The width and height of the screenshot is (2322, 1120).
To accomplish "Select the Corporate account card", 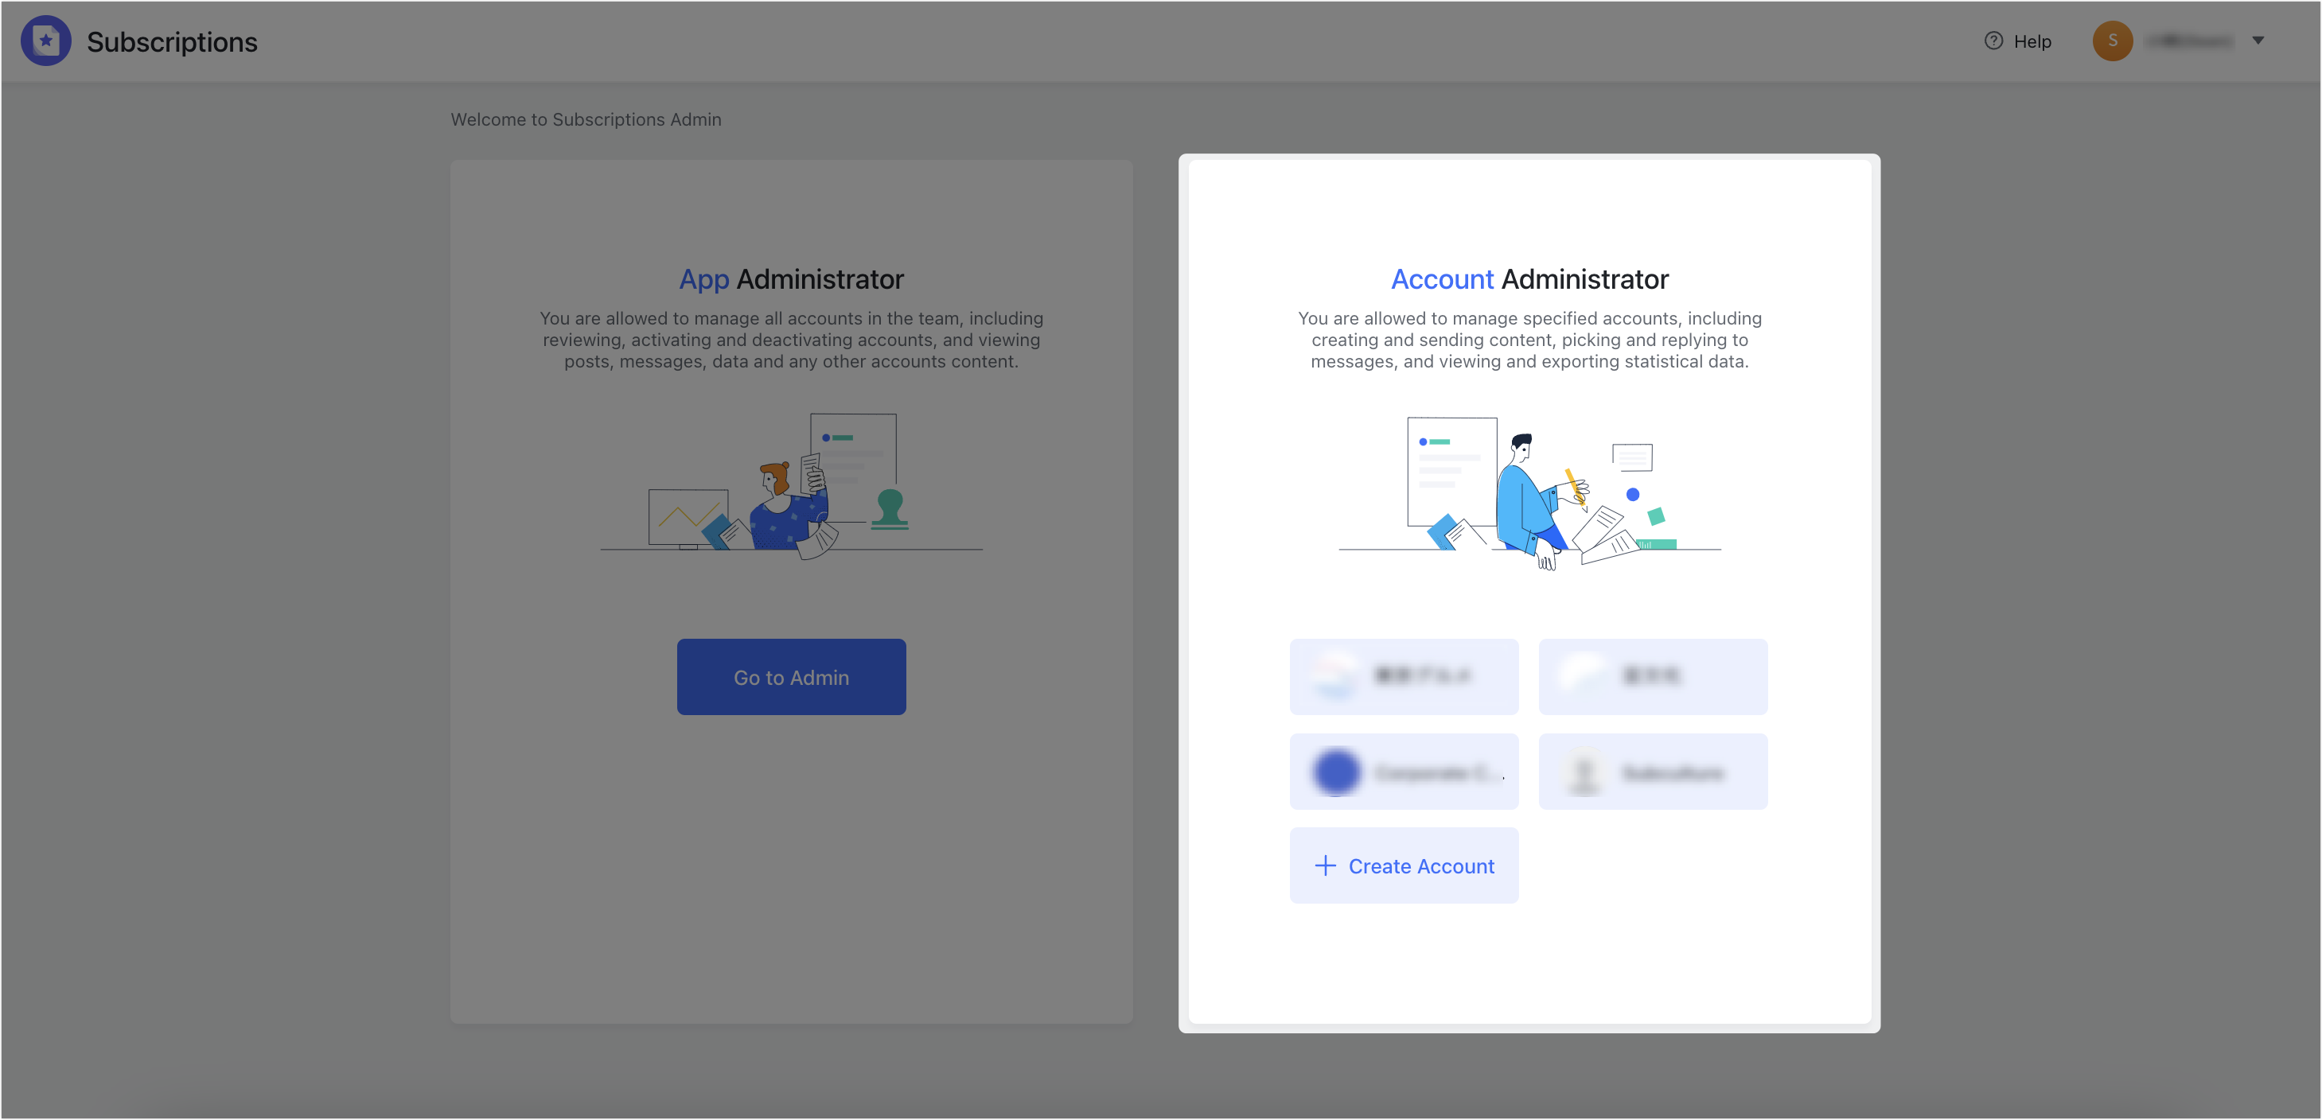I will [x=1404, y=772].
